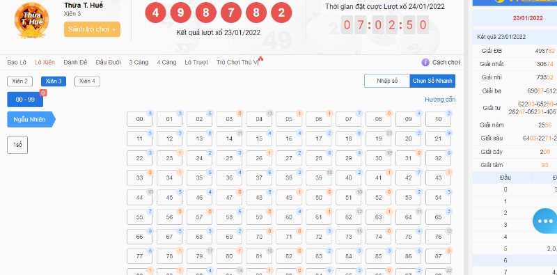Image resolution: width=557 pixels, height=275 pixels.
Task: Choose number 48 in the grid
Action: 259,198
